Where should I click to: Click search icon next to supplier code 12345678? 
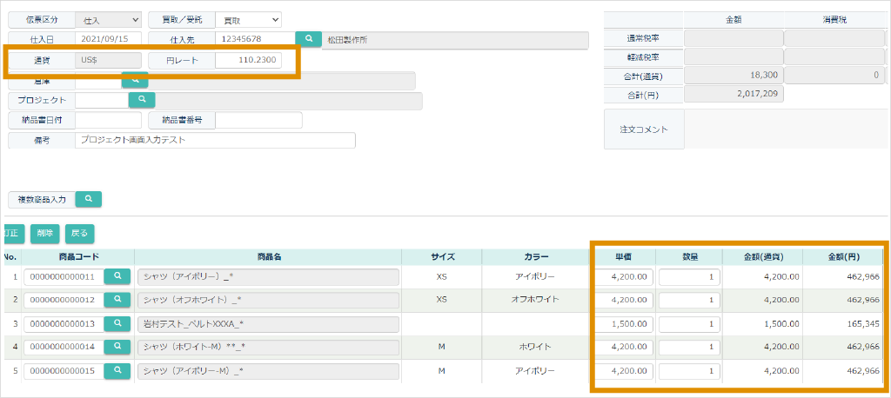(x=308, y=39)
